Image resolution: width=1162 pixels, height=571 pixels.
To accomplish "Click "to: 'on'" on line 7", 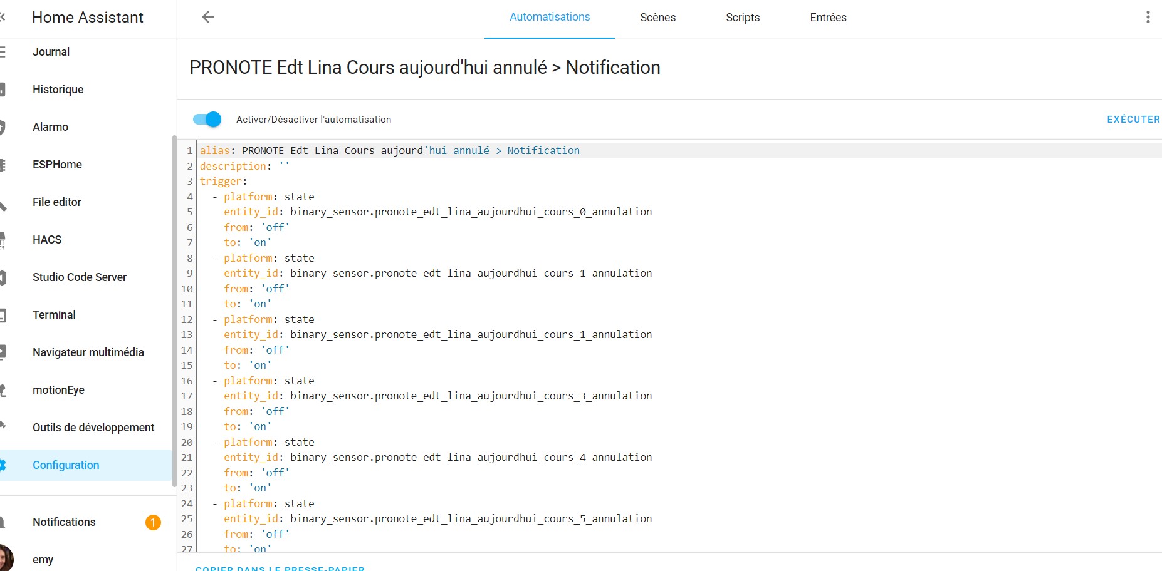I will click(248, 242).
